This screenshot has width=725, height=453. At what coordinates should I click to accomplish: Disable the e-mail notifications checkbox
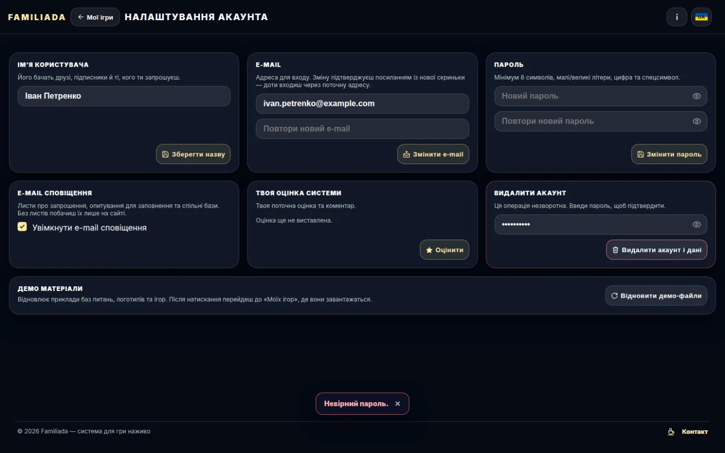click(x=22, y=227)
